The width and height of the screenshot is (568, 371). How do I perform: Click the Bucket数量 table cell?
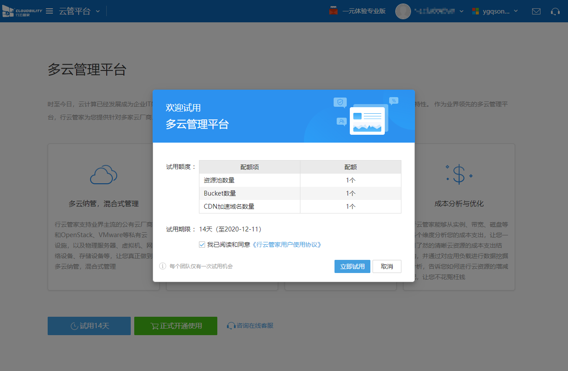click(250, 193)
